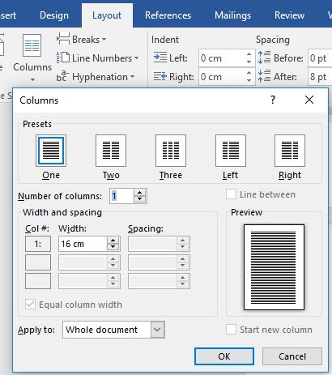This screenshot has width=332, height=375.
Task: Increase the number of columns
Action: click(139, 193)
